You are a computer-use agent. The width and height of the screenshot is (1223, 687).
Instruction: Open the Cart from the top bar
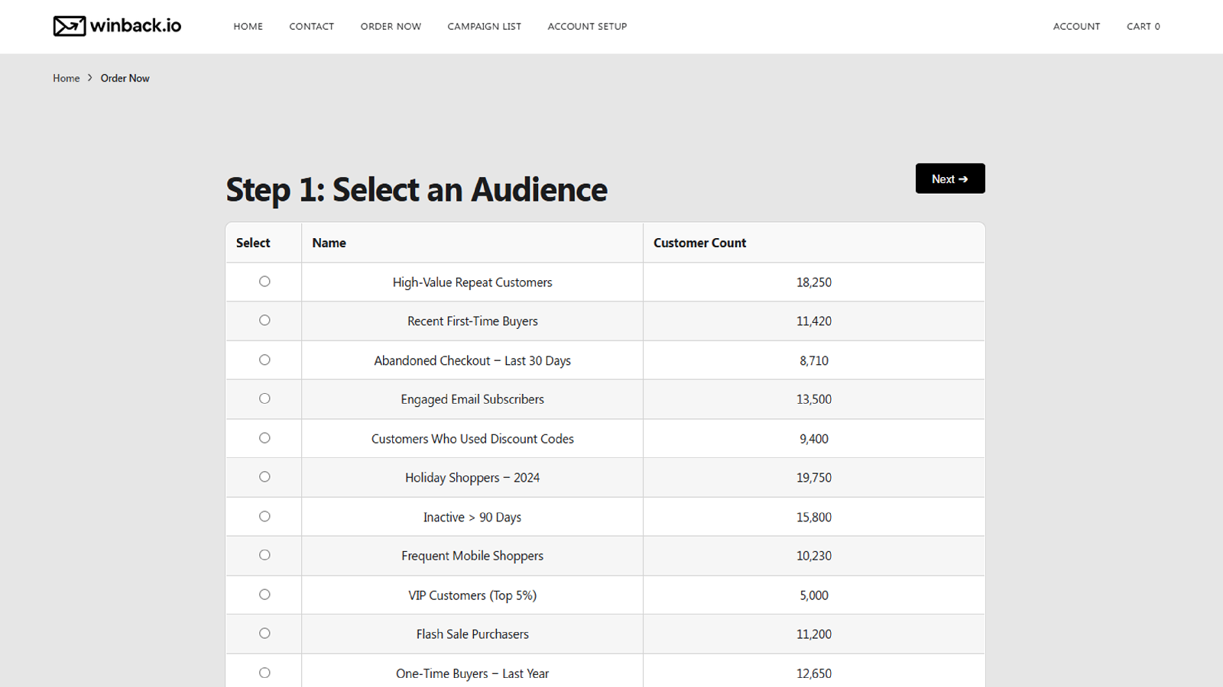pyautogui.click(x=1143, y=26)
